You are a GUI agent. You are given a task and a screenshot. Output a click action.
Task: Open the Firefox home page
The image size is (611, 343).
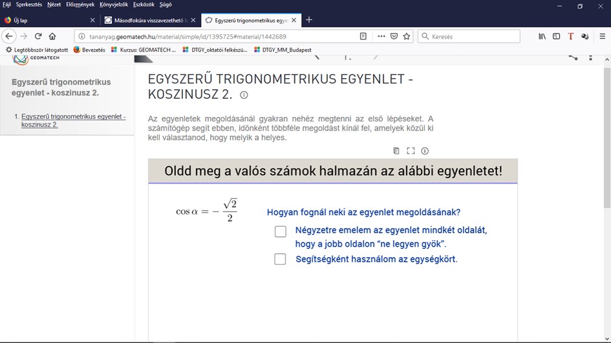pyautogui.click(x=52, y=36)
